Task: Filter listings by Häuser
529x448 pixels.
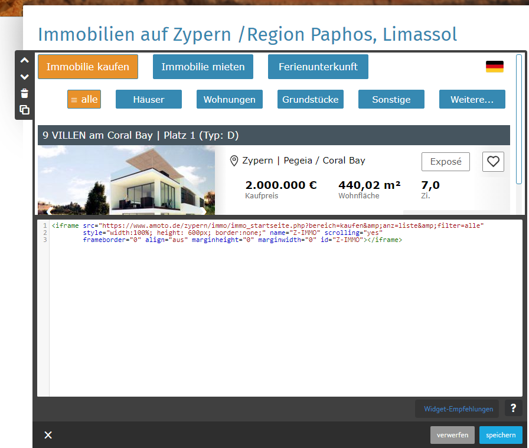Action: click(x=148, y=99)
